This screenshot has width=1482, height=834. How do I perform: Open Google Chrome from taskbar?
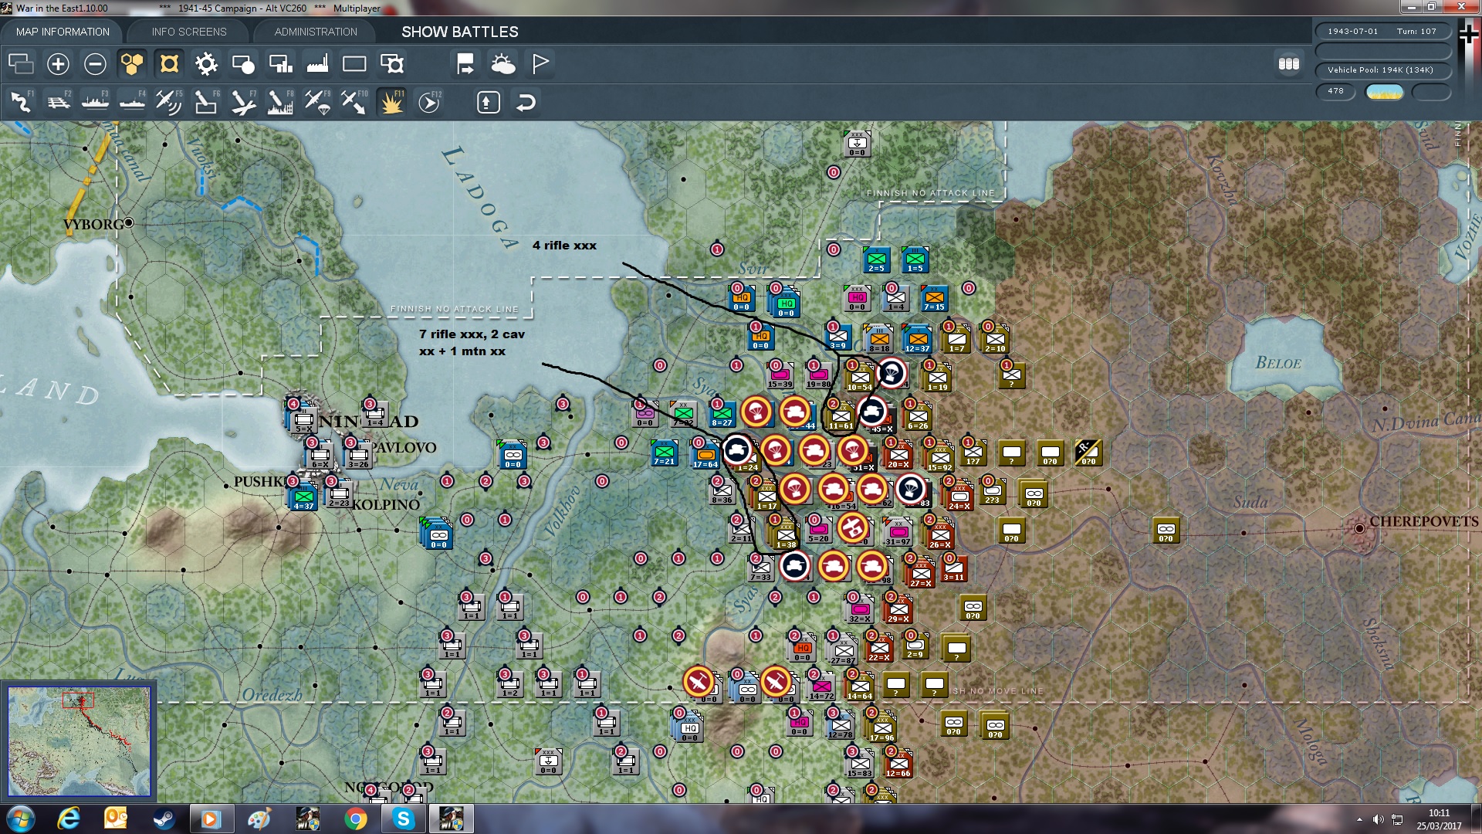tap(355, 819)
